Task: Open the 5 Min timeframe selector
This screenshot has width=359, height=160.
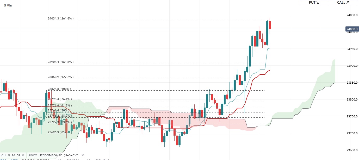Action: (x=8, y=5)
